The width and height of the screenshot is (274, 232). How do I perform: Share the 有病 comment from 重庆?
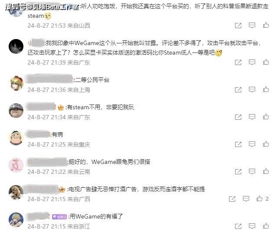pos(238,144)
